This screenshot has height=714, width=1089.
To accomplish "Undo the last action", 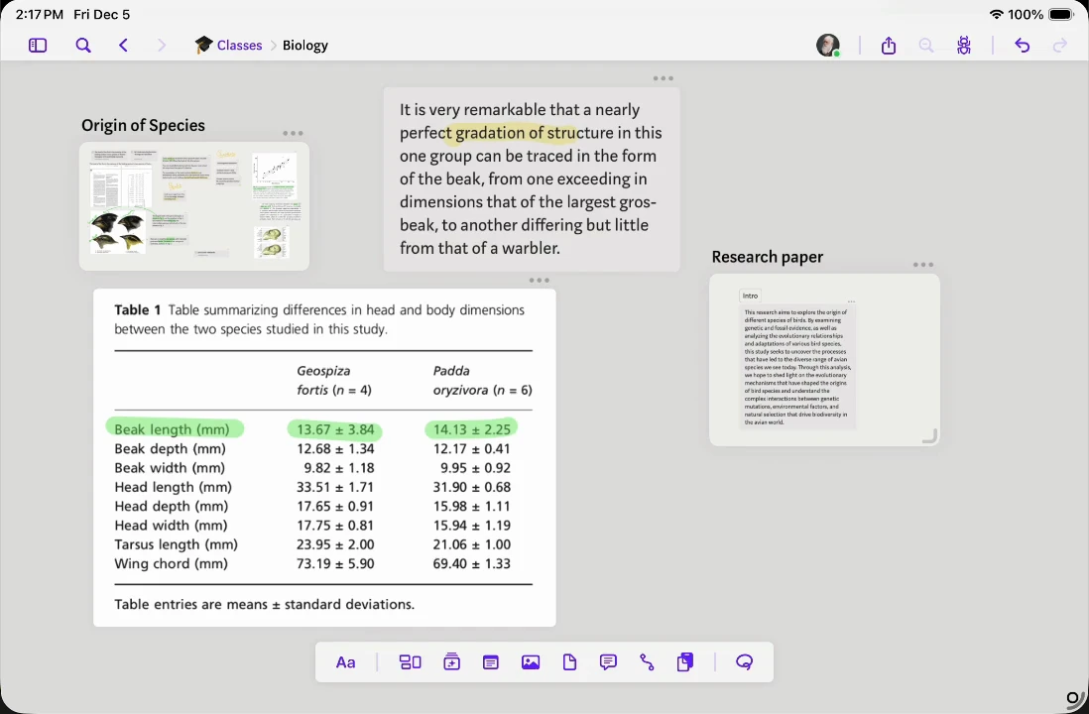I will tap(1022, 46).
